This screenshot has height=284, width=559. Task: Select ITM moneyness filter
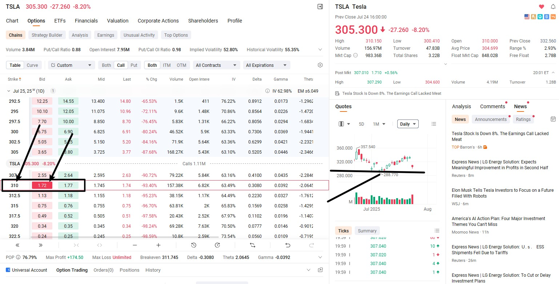tap(167, 65)
